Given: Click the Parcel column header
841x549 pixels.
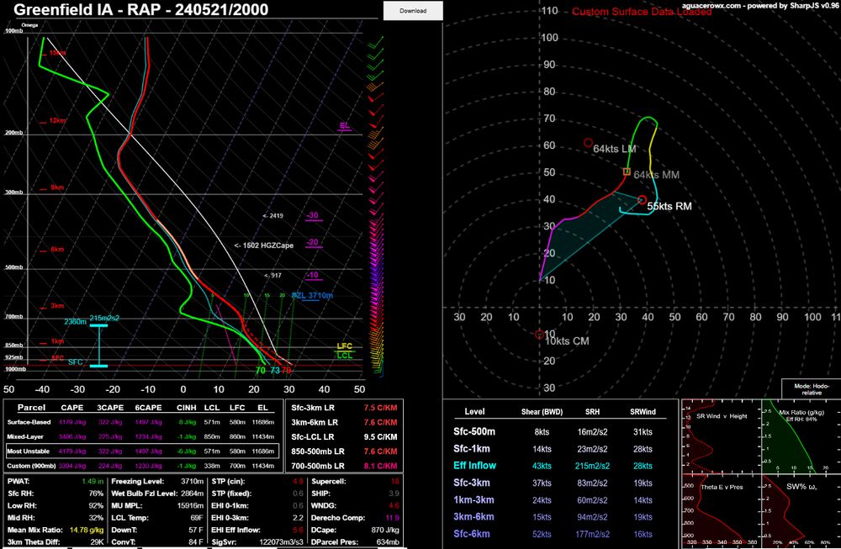Looking at the screenshot, I should tap(32, 408).
